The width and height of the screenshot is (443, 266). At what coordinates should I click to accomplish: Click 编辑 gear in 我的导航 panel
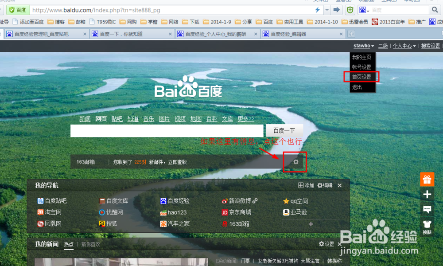325,185
